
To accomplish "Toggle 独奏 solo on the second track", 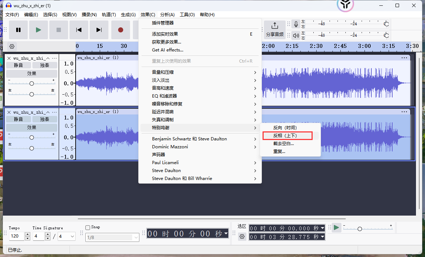I will 45,119.
